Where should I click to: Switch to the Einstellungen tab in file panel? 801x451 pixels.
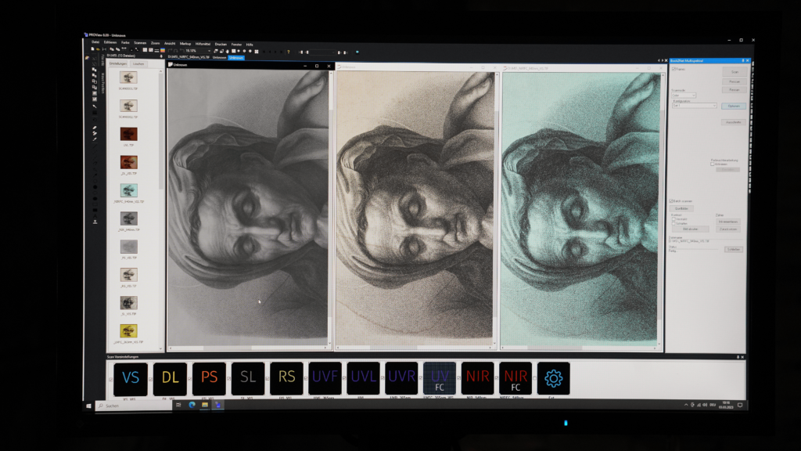point(118,64)
